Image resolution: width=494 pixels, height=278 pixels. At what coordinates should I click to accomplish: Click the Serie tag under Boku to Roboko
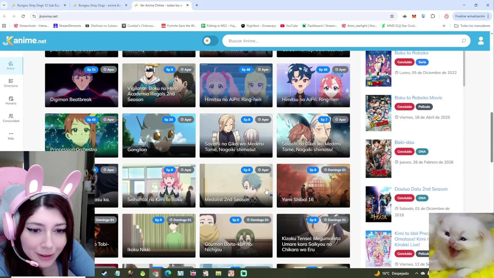pyautogui.click(x=422, y=62)
